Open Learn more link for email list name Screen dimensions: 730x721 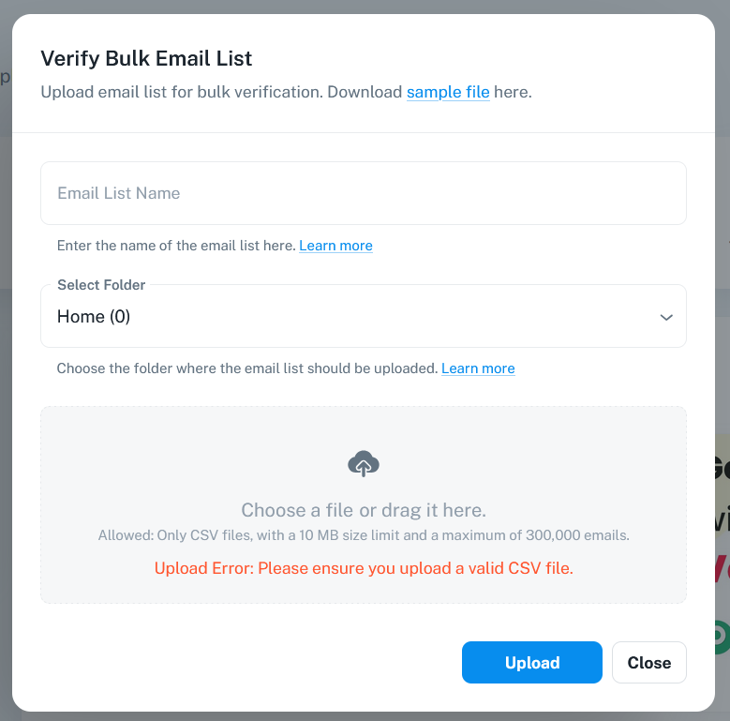335,246
